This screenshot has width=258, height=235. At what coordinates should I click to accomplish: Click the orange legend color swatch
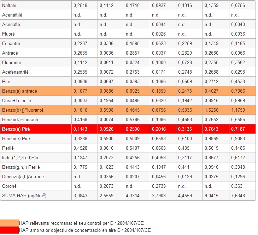click(9, 223)
